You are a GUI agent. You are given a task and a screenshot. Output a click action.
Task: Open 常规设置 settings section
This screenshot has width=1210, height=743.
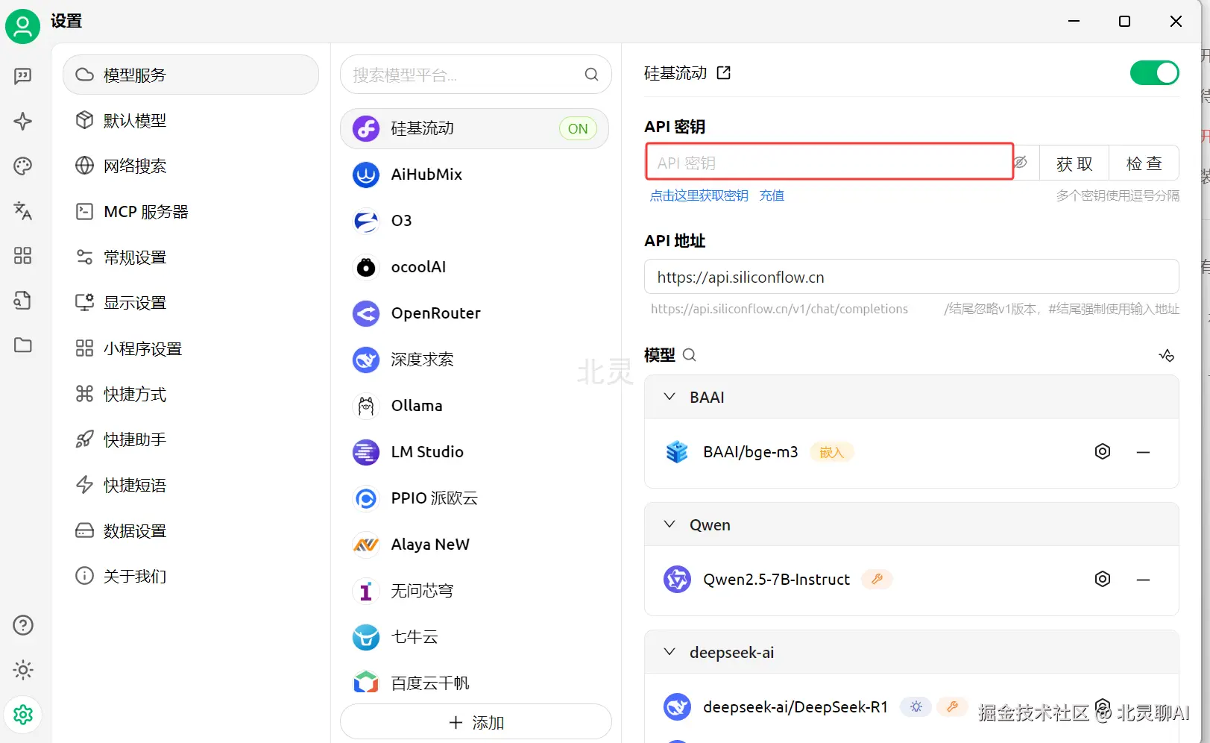click(x=191, y=257)
